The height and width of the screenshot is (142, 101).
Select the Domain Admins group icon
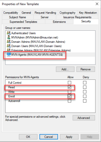click(x=9, y=42)
